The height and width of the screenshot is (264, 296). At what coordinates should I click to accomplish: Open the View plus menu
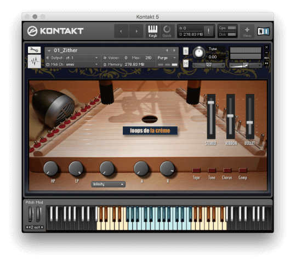click(x=247, y=31)
